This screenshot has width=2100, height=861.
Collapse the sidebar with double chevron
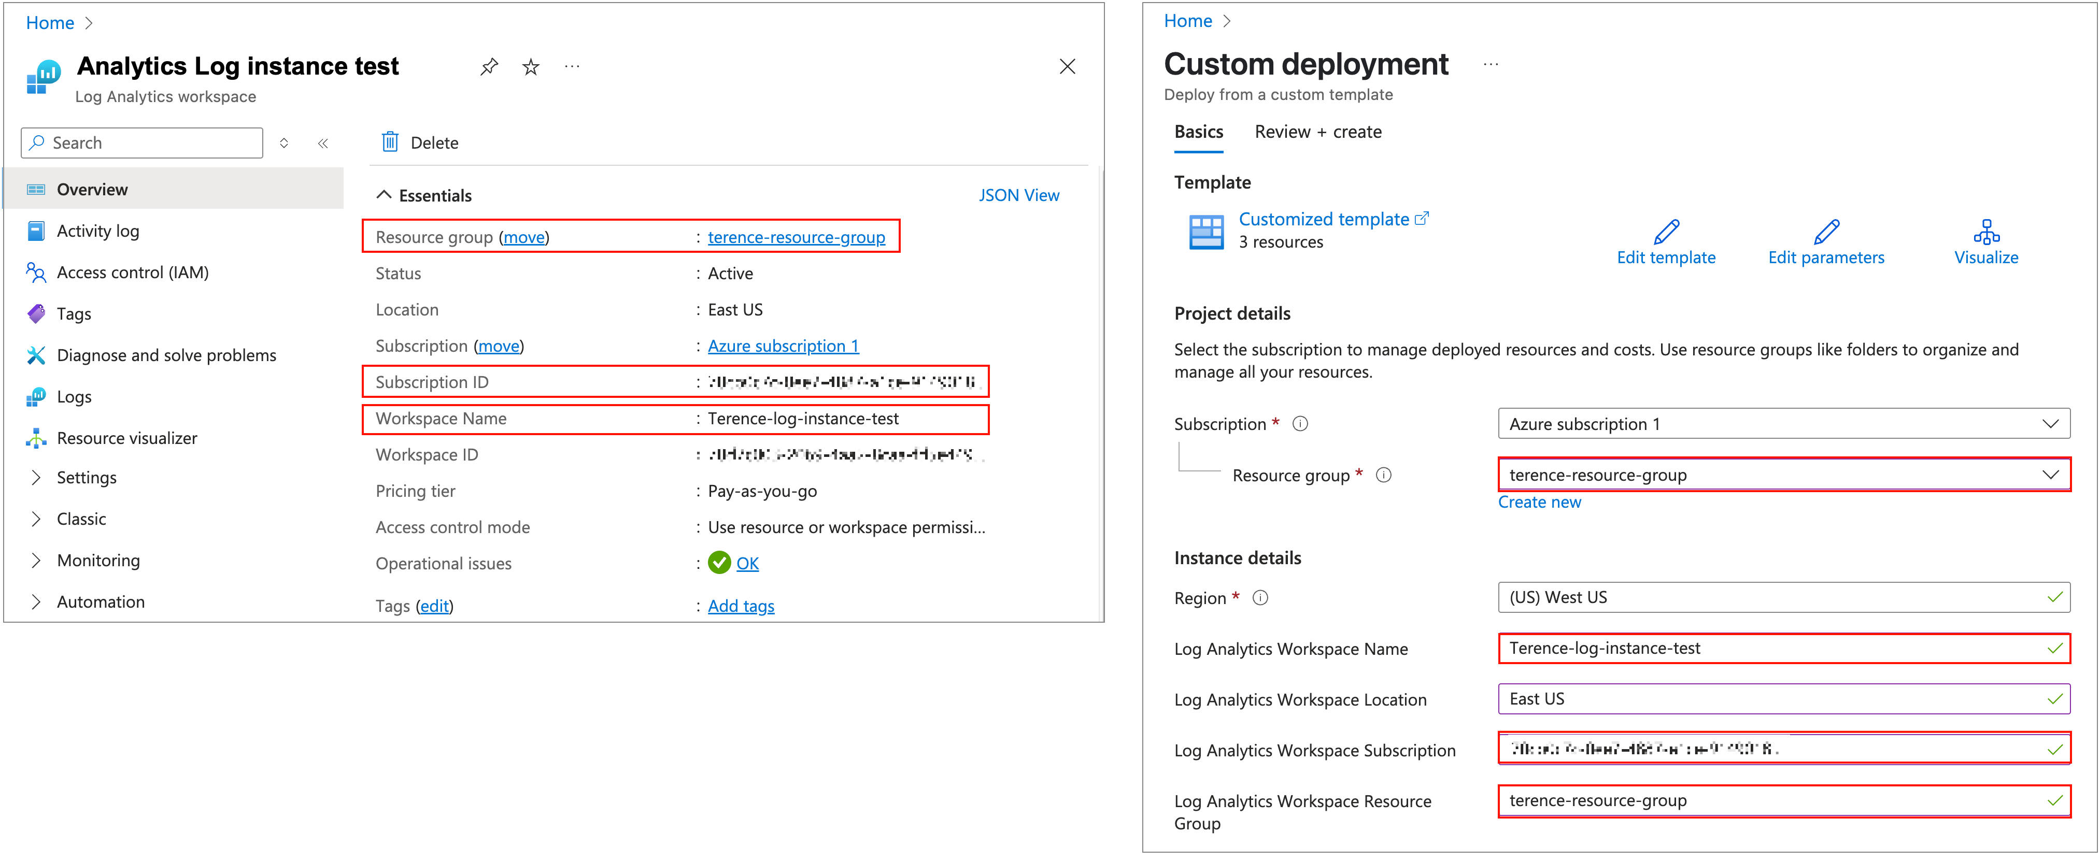coord(323,143)
